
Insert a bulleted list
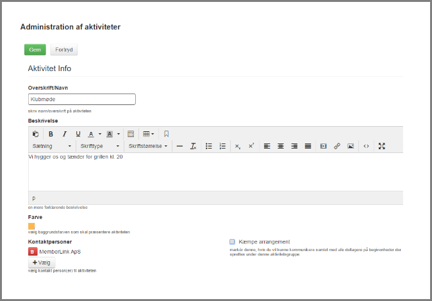(208, 146)
